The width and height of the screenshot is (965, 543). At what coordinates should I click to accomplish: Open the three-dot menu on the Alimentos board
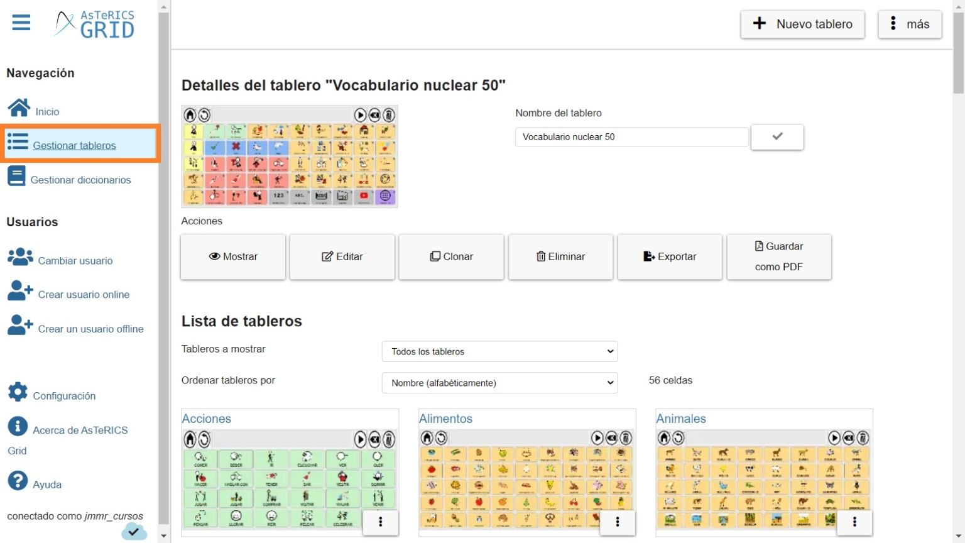[617, 522]
